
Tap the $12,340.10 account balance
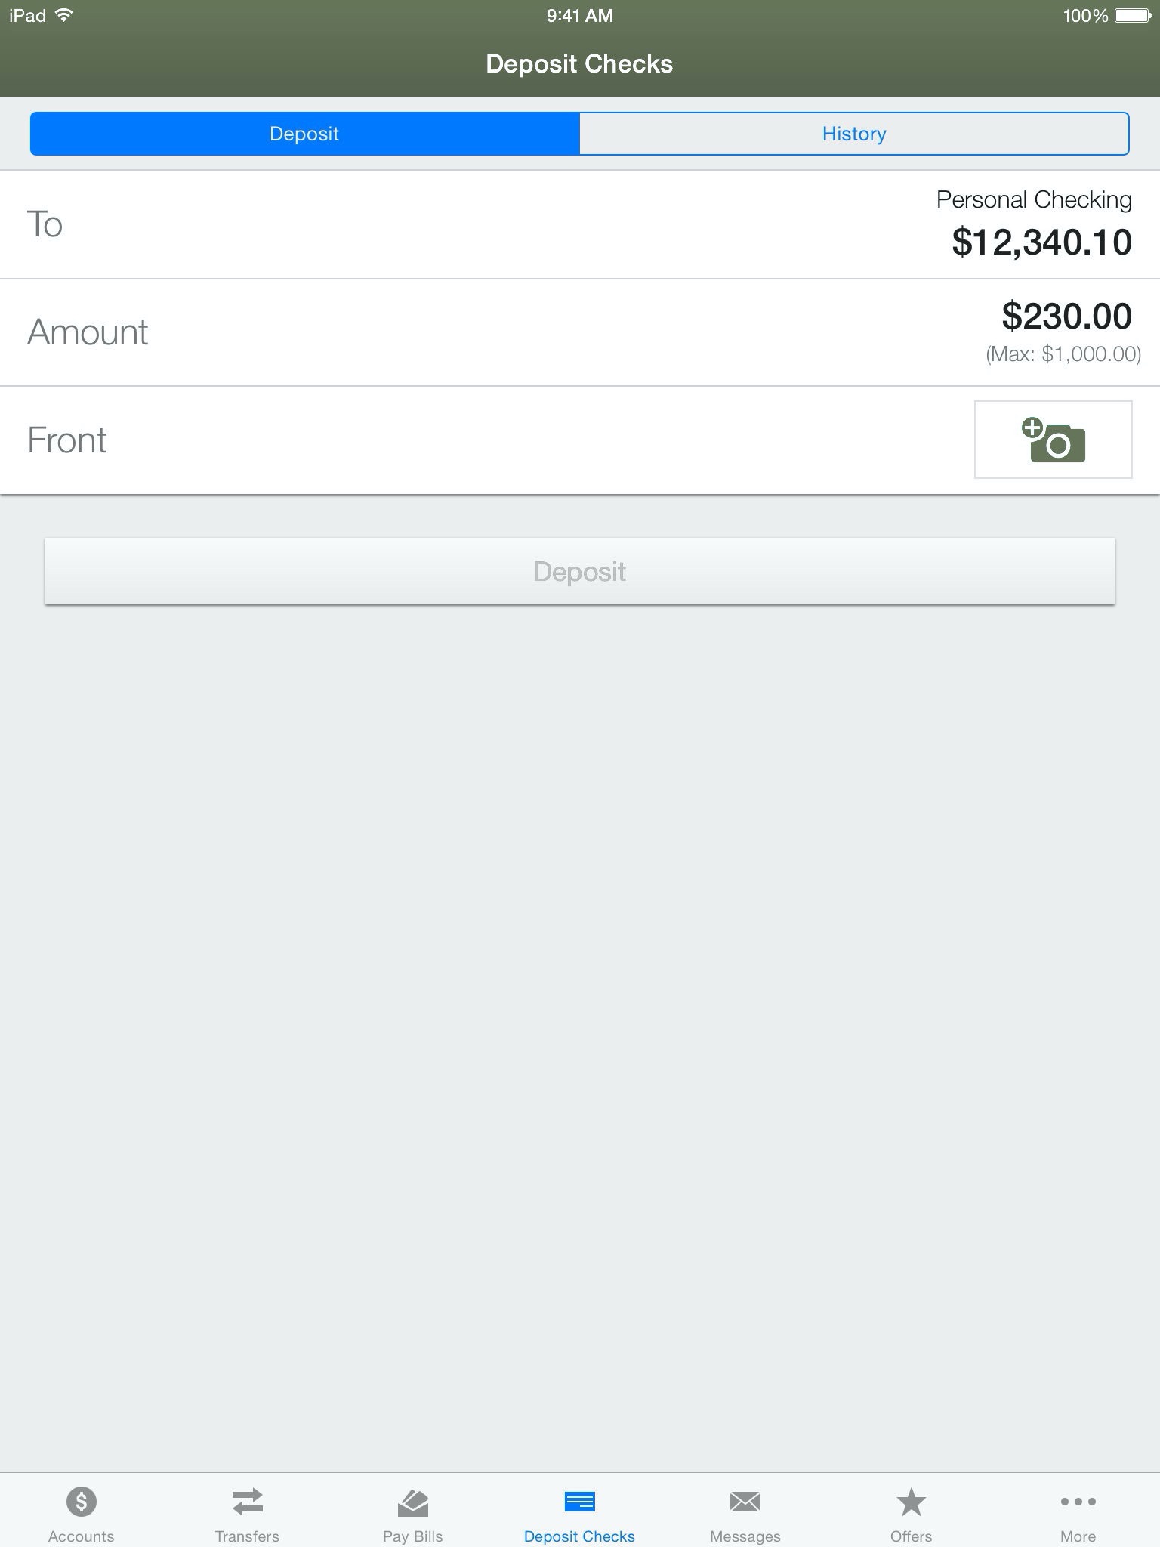pos(1041,242)
